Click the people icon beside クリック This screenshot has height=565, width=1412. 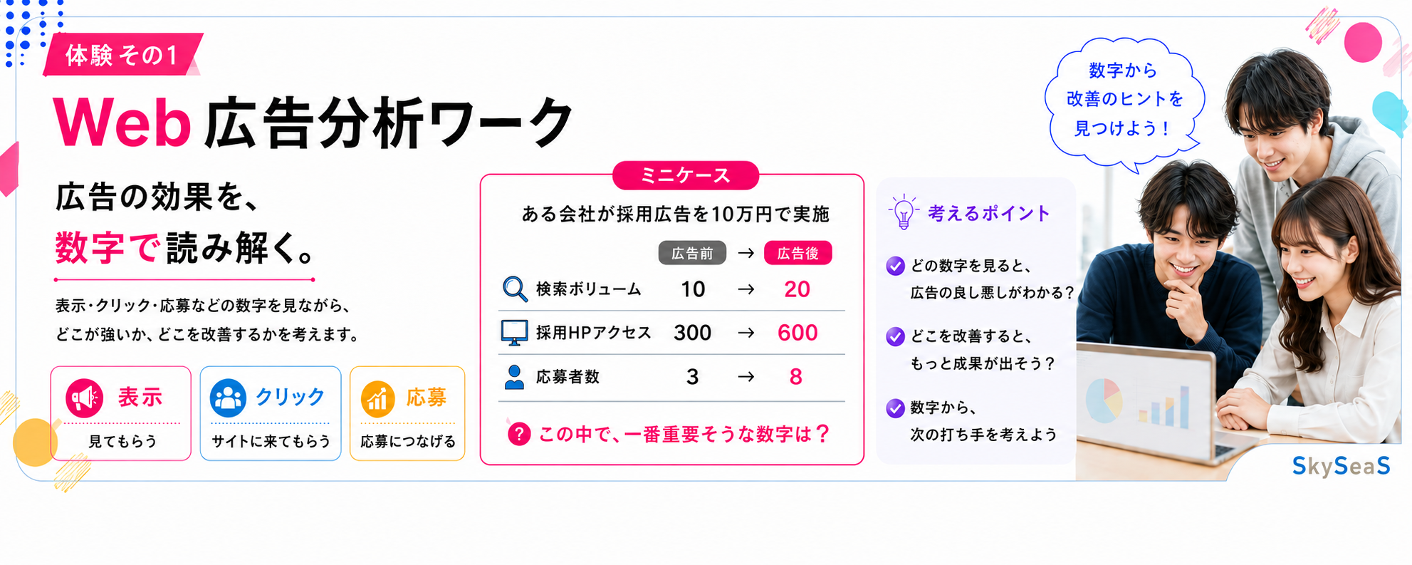click(x=228, y=398)
